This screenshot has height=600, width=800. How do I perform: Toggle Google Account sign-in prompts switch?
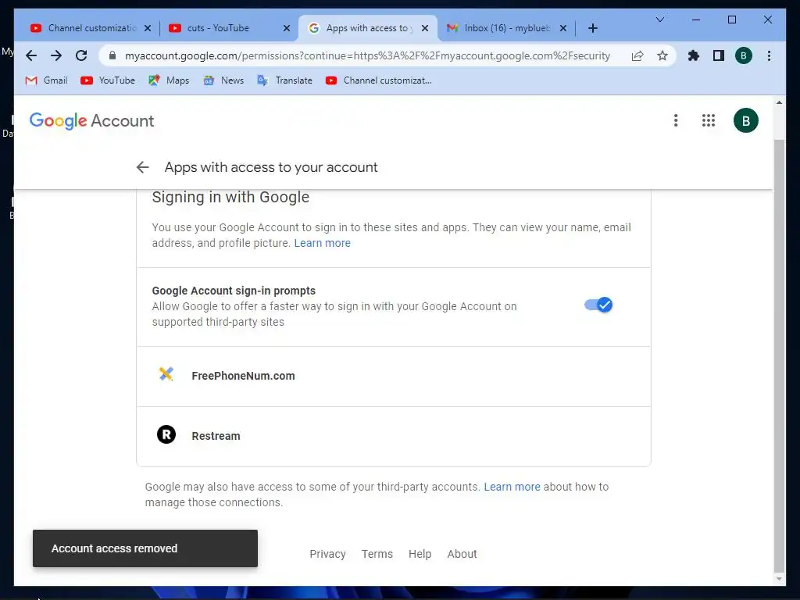point(598,305)
